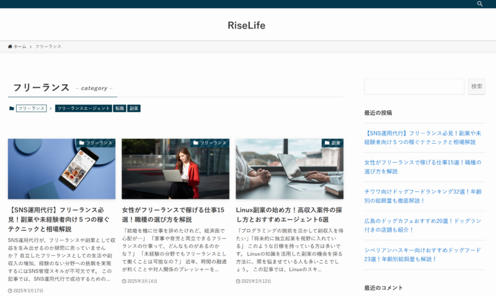Image resolution: width=496 pixels, height=296 pixels.
Task: Open the SNS運用代行 article thumbnail
Action: 61,169
